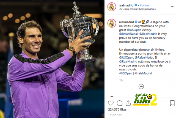This screenshot has width=176, height=118.
Task: View the 224,370 likes list
Action: pos(117,109)
